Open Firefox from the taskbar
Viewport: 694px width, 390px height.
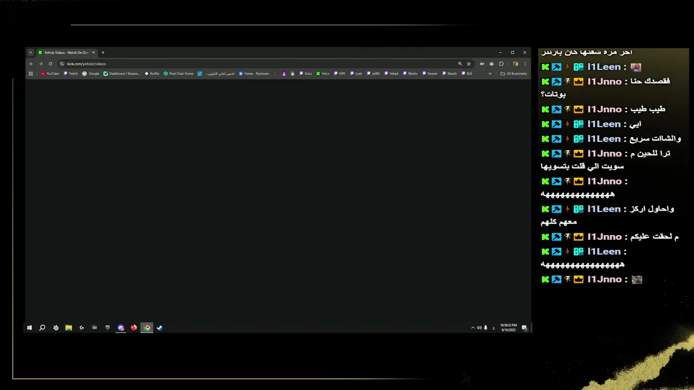(x=134, y=328)
